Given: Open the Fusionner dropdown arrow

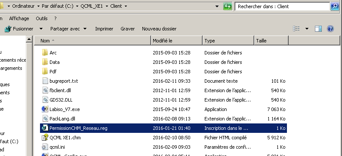Looking at the screenshot, I should [41, 29].
